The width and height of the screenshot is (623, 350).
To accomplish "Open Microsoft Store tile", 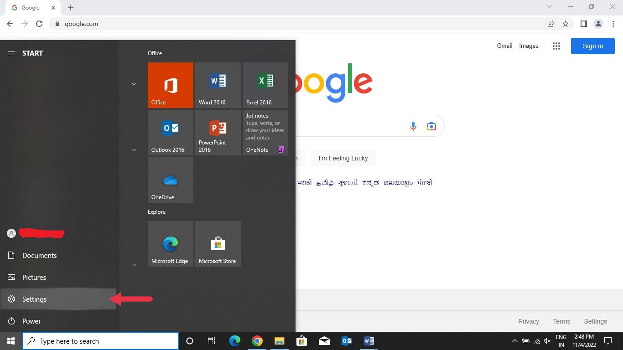I will click(x=218, y=244).
